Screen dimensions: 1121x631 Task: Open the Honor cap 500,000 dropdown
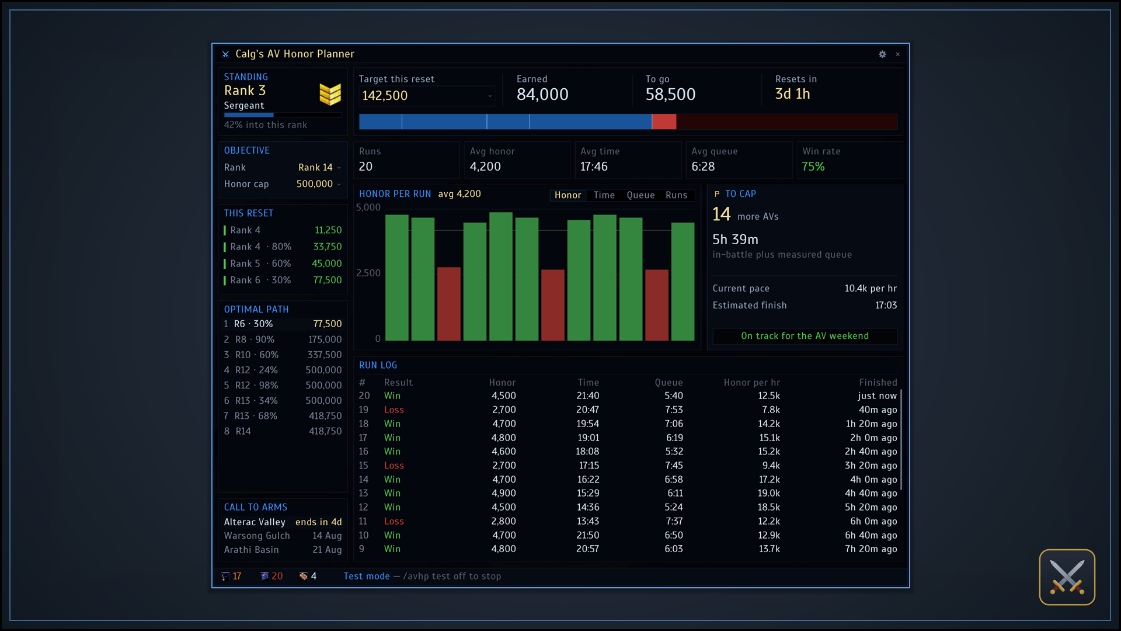(318, 184)
